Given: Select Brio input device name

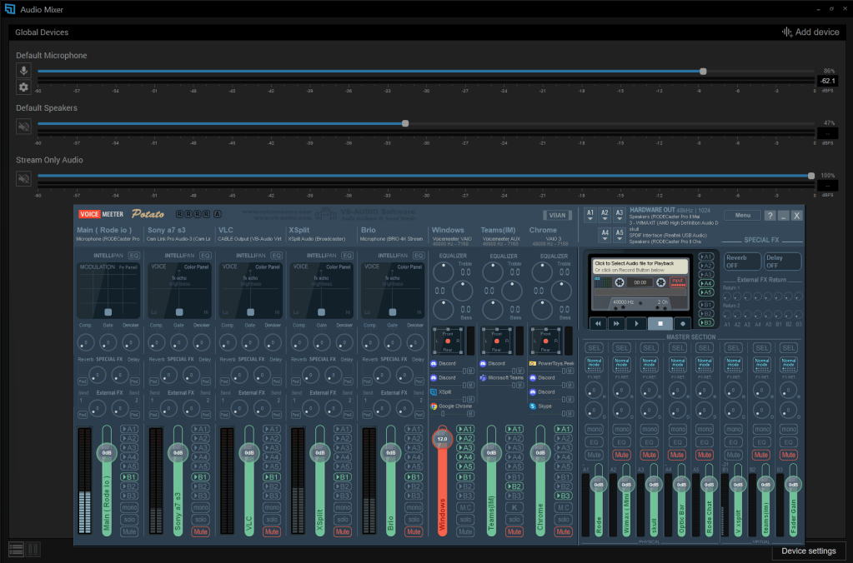Looking at the screenshot, I should pos(391,238).
